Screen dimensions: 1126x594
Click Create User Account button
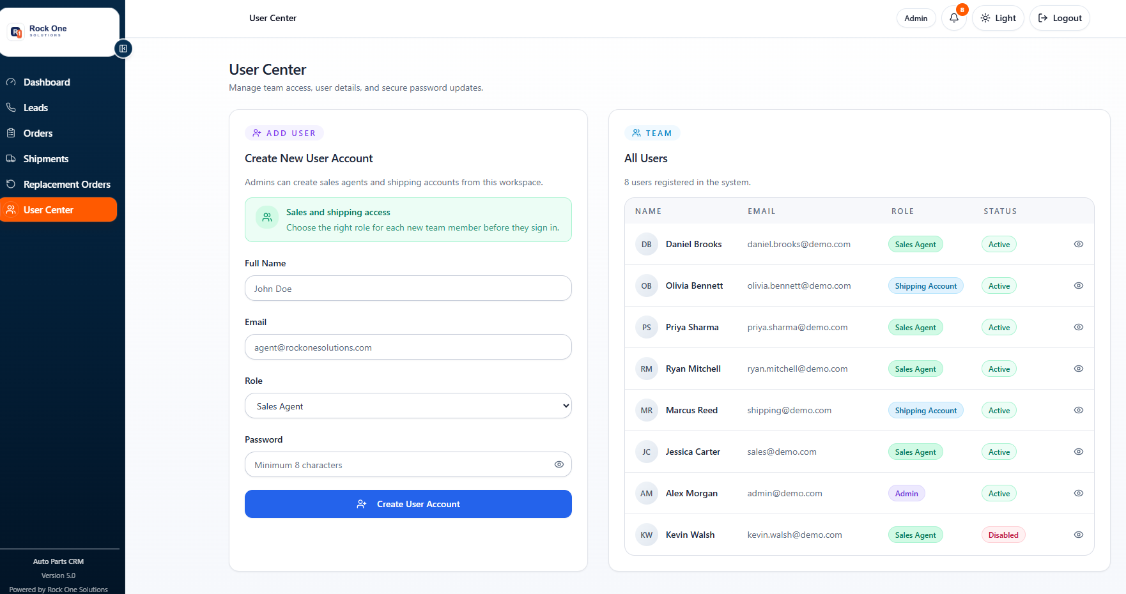coord(408,504)
